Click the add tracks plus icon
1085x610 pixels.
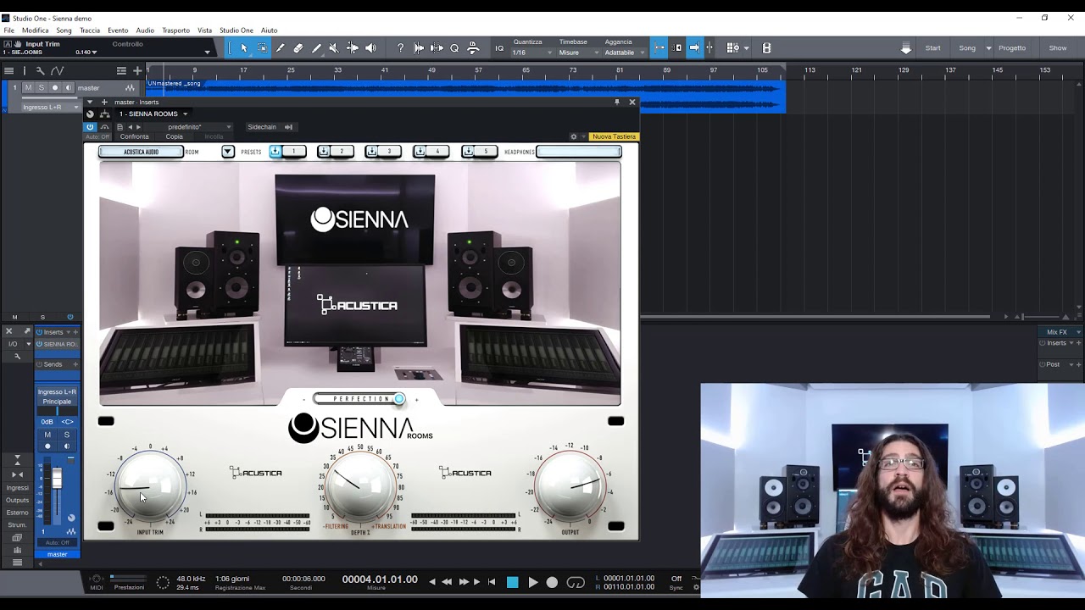[137, 70]
